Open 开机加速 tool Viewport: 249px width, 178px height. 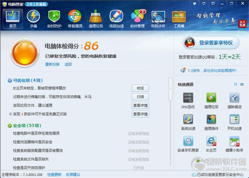(234, 122)
